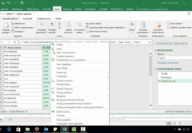This screenshot has width=192, height=133.
Task: Collapse the WŁAŚCIWOŚCI section
Action: [x=156, y=50]
